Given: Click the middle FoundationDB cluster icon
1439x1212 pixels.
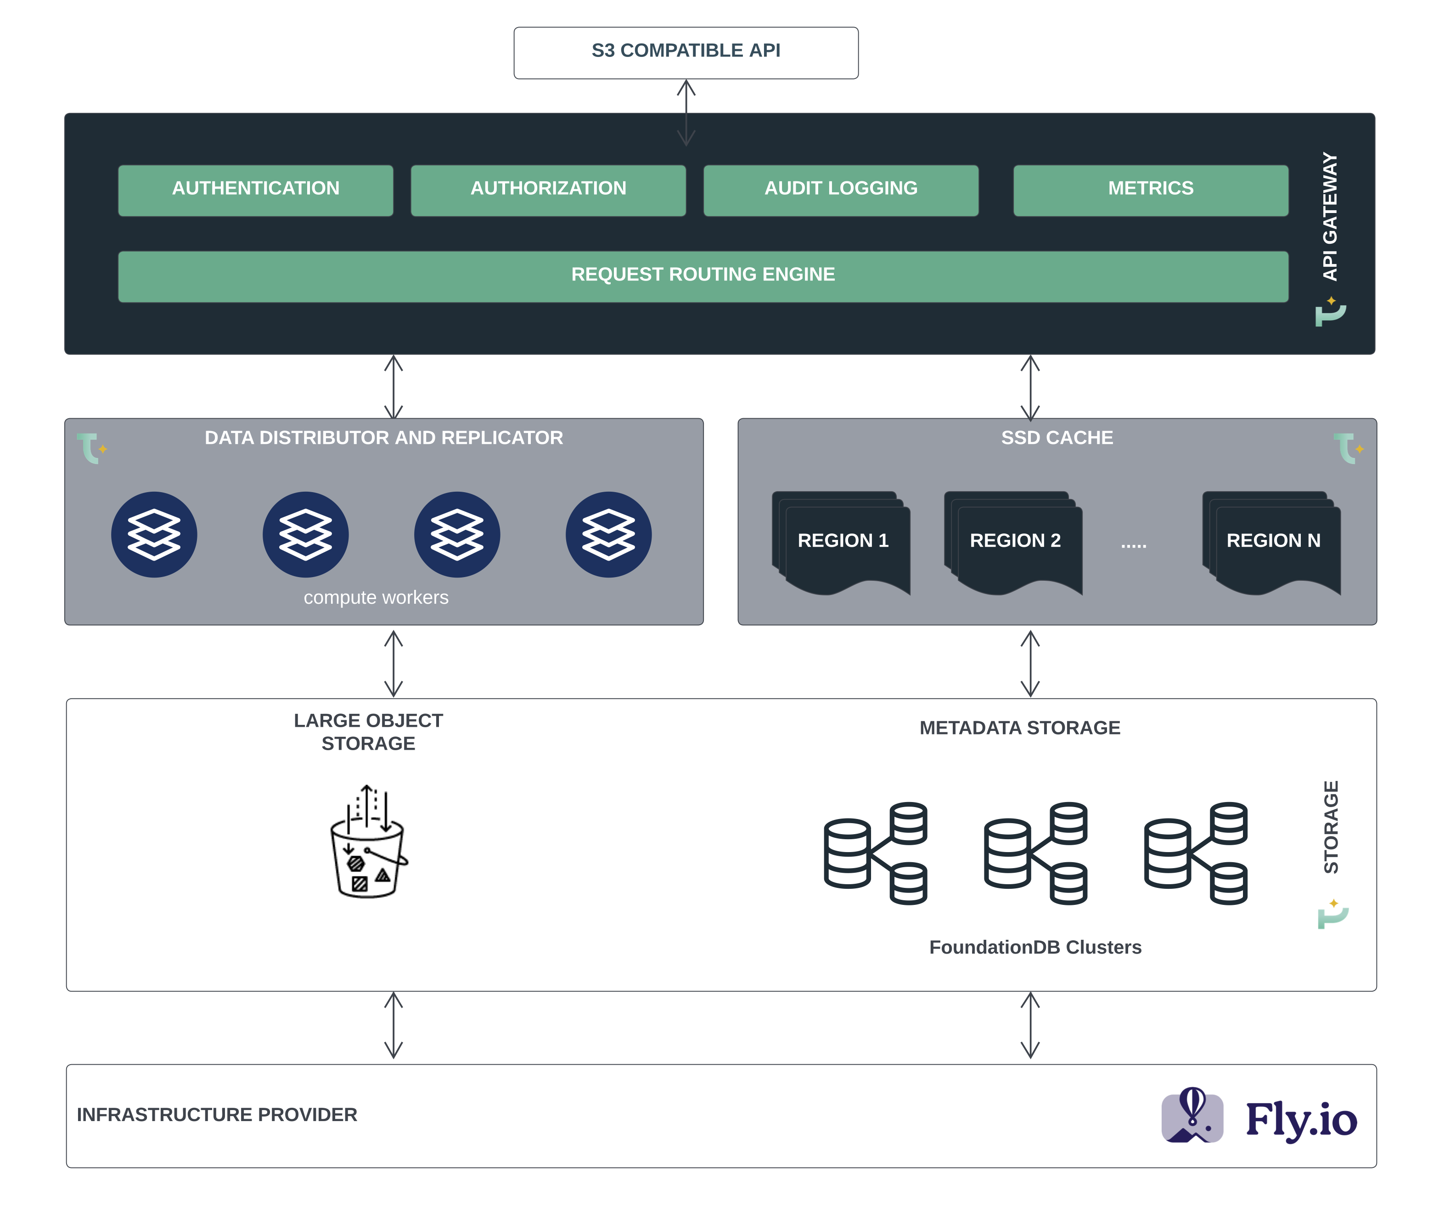Looking at the screenshot, I should click(1035, 853).
